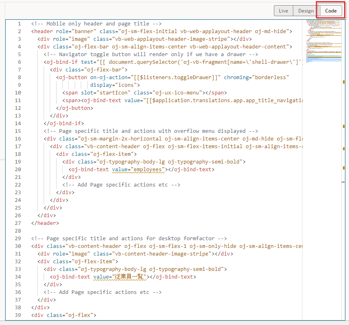Click line number 1 in gutter
The image size is (349, 325).
pos(19,24)
